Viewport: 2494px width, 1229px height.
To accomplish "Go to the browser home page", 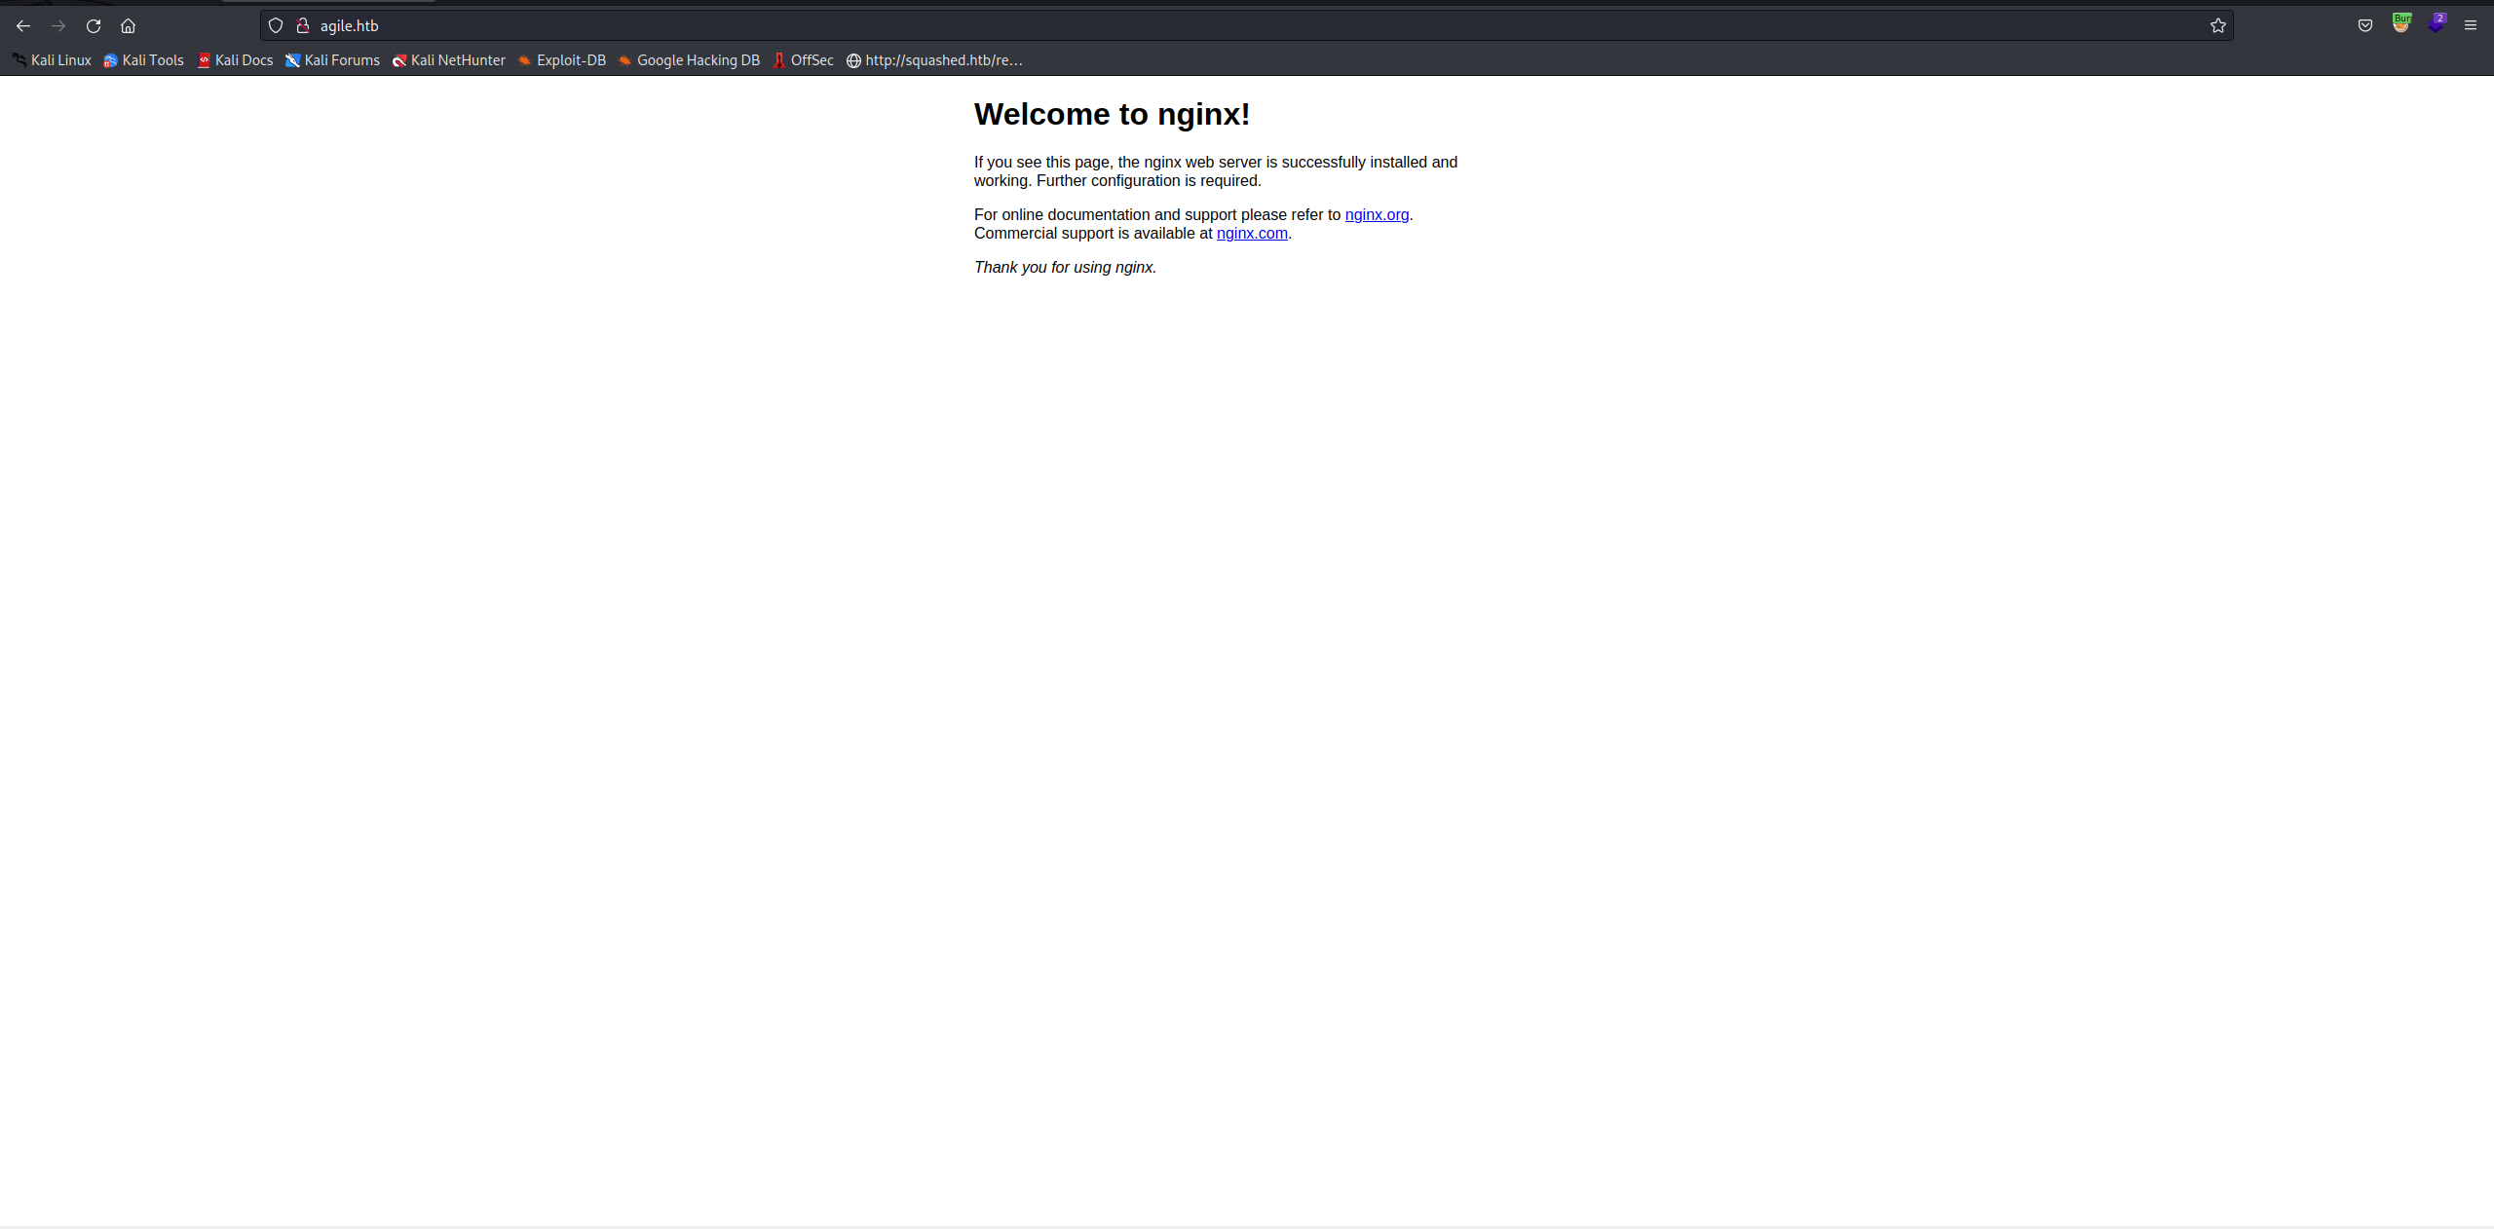I will [127, 26].
